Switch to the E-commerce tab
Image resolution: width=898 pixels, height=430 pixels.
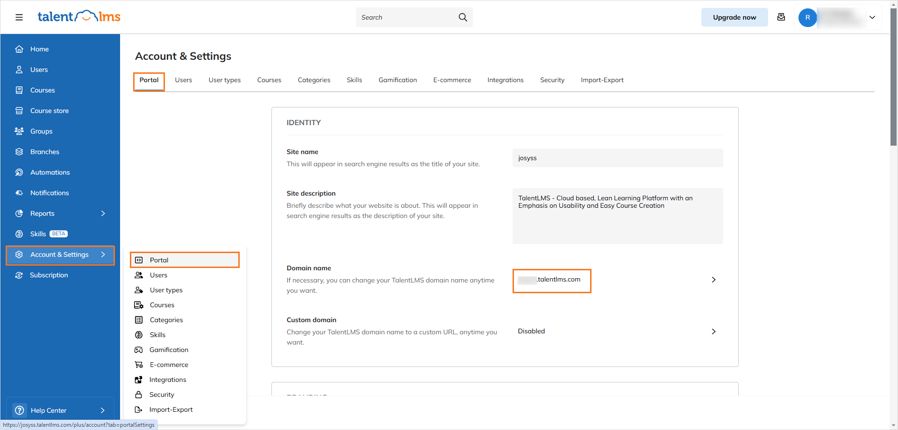[452, 80]
